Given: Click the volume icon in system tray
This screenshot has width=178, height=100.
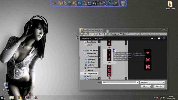Looking at the screenshot, I should tap(164, 97).
